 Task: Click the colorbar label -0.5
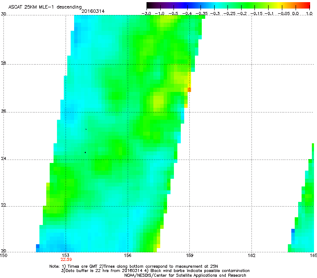[x=173, y=14]
